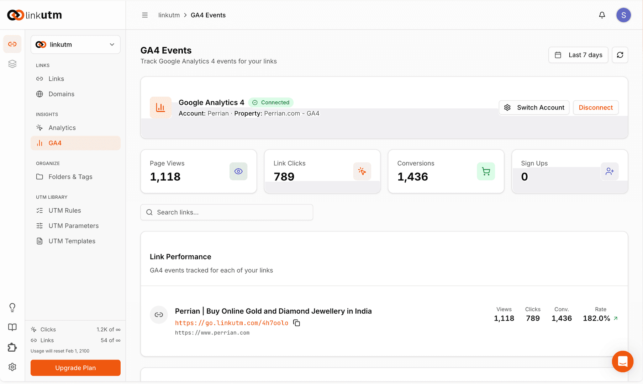Click the Page Views eye icon

click(x=238, y=171)
